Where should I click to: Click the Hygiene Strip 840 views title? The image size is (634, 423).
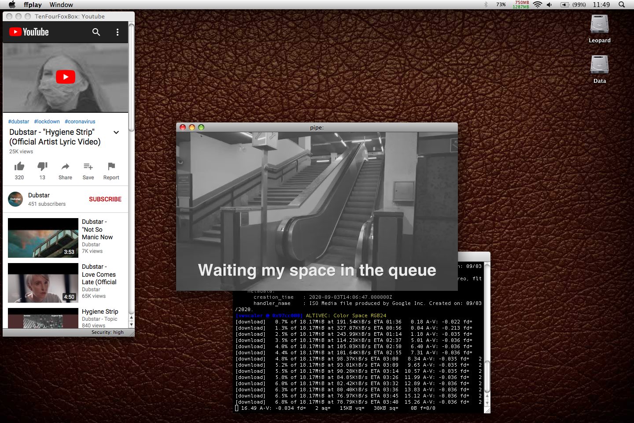coord(100,312)
